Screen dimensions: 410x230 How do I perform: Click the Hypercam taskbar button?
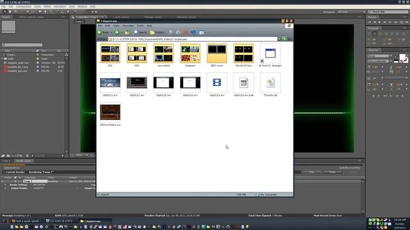click(x=95, y=221)
